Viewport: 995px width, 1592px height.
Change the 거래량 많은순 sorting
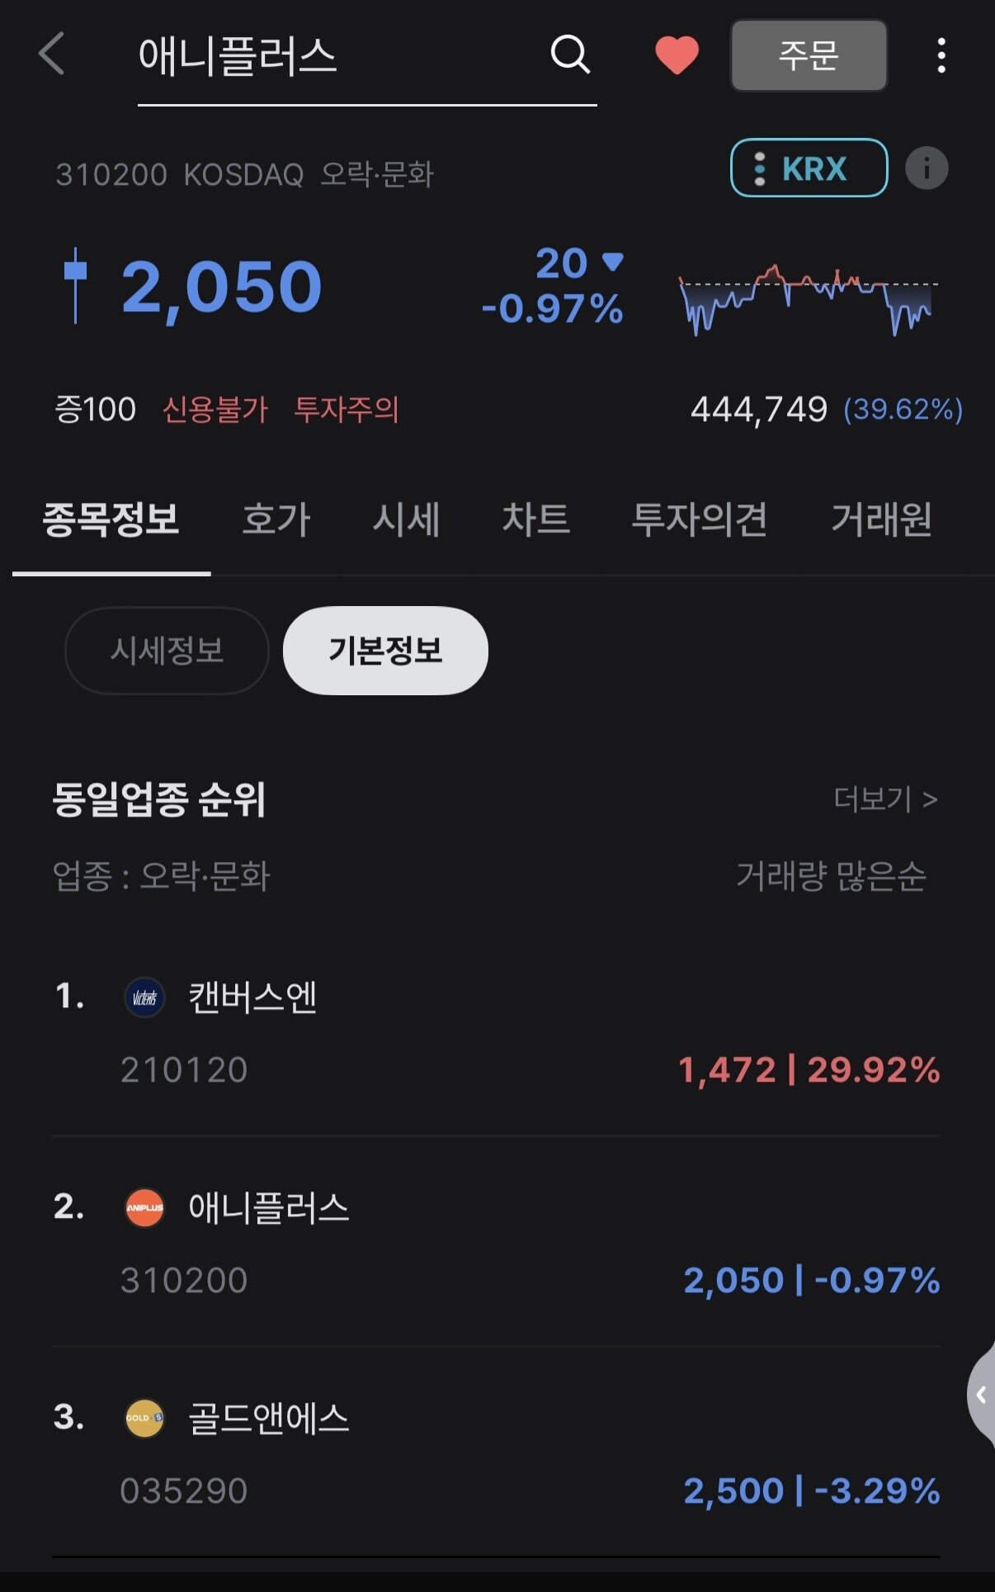(x=831, y=876)
